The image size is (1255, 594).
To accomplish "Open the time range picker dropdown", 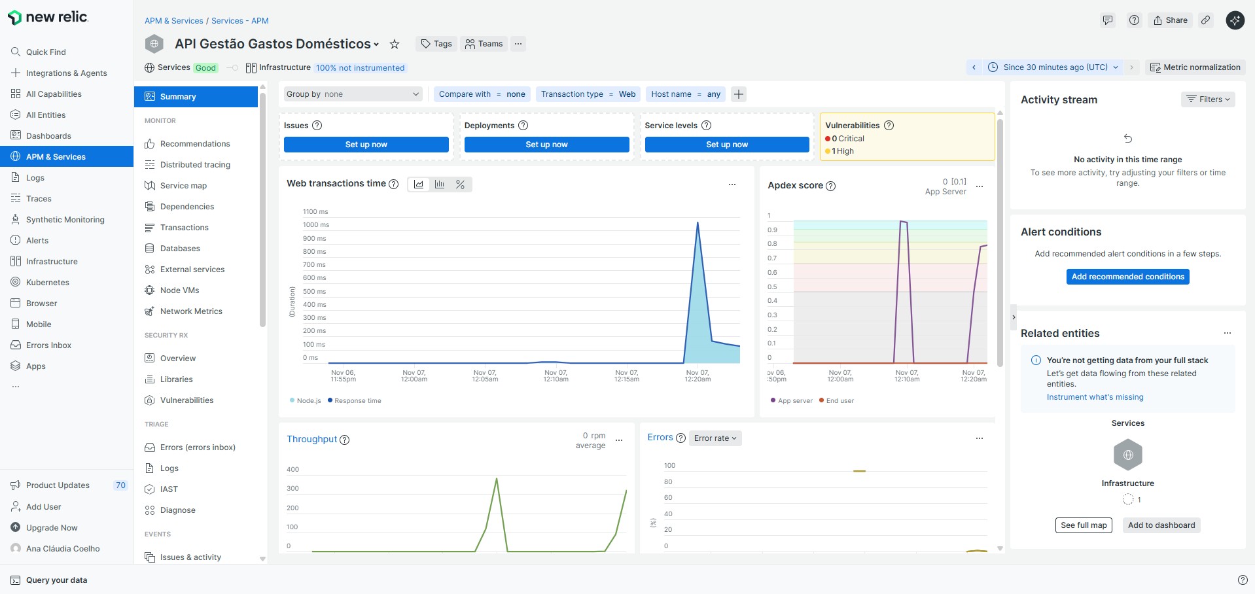I will (1053, 67).
